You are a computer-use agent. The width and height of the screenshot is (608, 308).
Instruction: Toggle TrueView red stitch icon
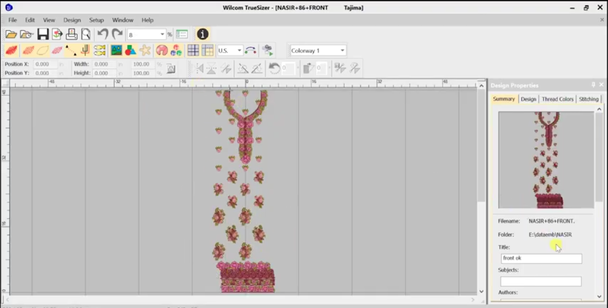click(12, 51)
